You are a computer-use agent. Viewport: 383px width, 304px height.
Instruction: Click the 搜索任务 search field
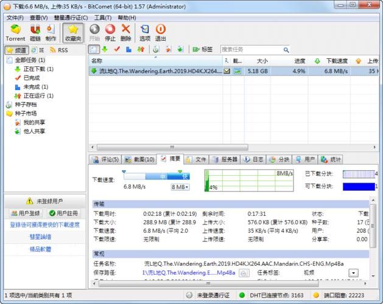pyautogui.click(x=250, y=49)
